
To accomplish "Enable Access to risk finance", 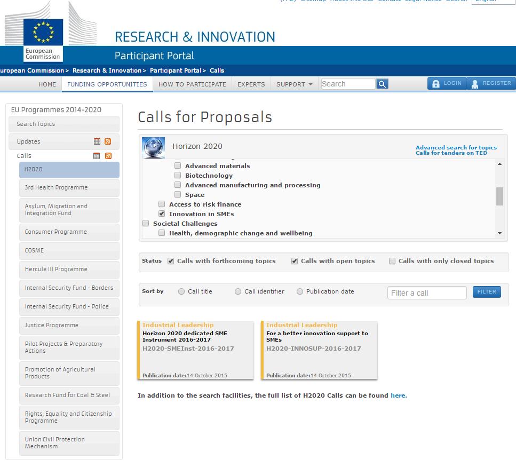I will coord(162,204).
